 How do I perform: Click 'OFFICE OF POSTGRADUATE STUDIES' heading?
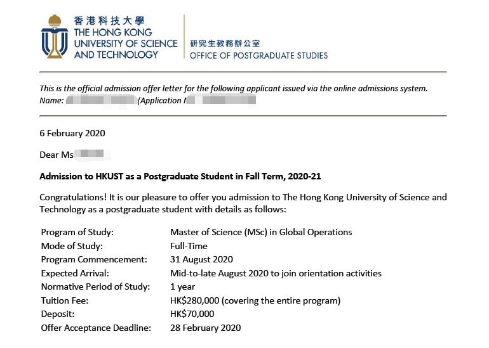coord(258,56)
